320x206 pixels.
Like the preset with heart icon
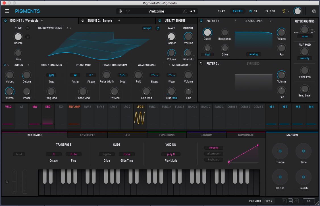(128, 11)
